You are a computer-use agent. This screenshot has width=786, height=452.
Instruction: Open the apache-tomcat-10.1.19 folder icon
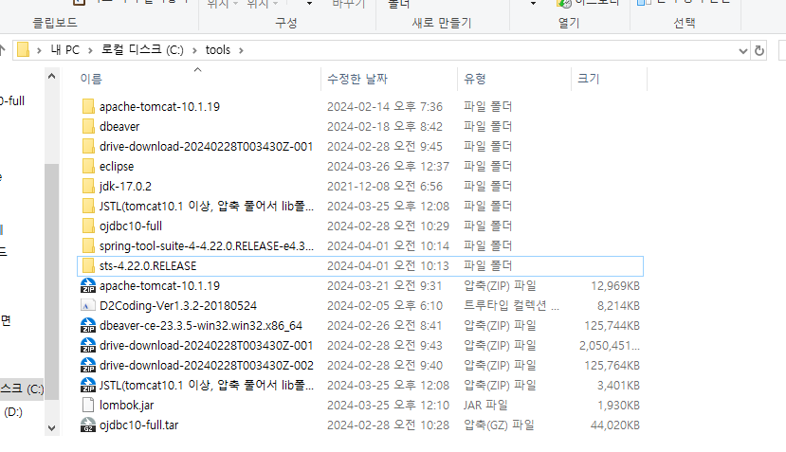pyautogui.click(x=88, y=106)
